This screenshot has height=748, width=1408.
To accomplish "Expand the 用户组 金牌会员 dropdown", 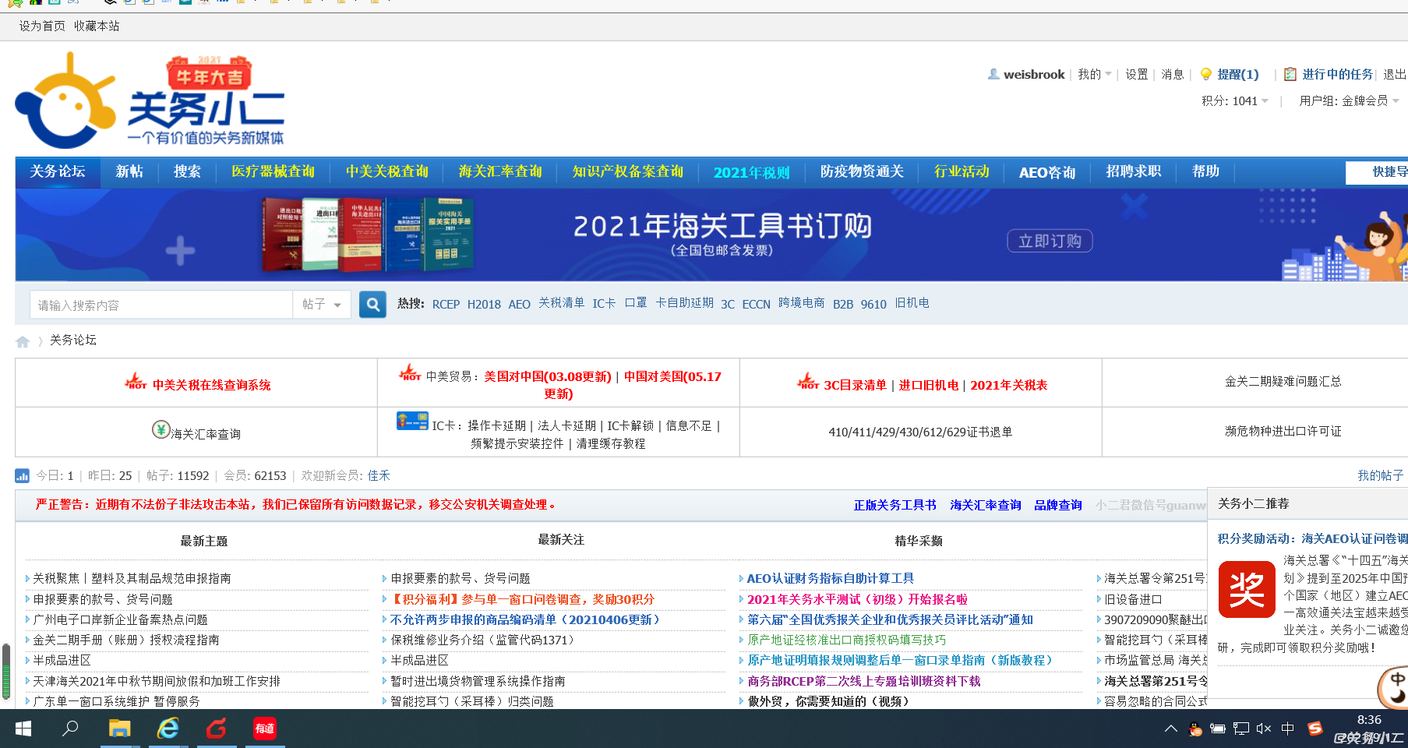I will point(1350,101).
